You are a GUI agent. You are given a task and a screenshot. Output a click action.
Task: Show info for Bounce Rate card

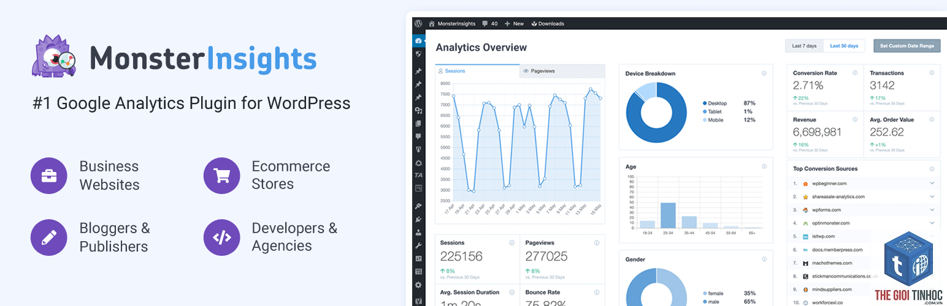597,293
